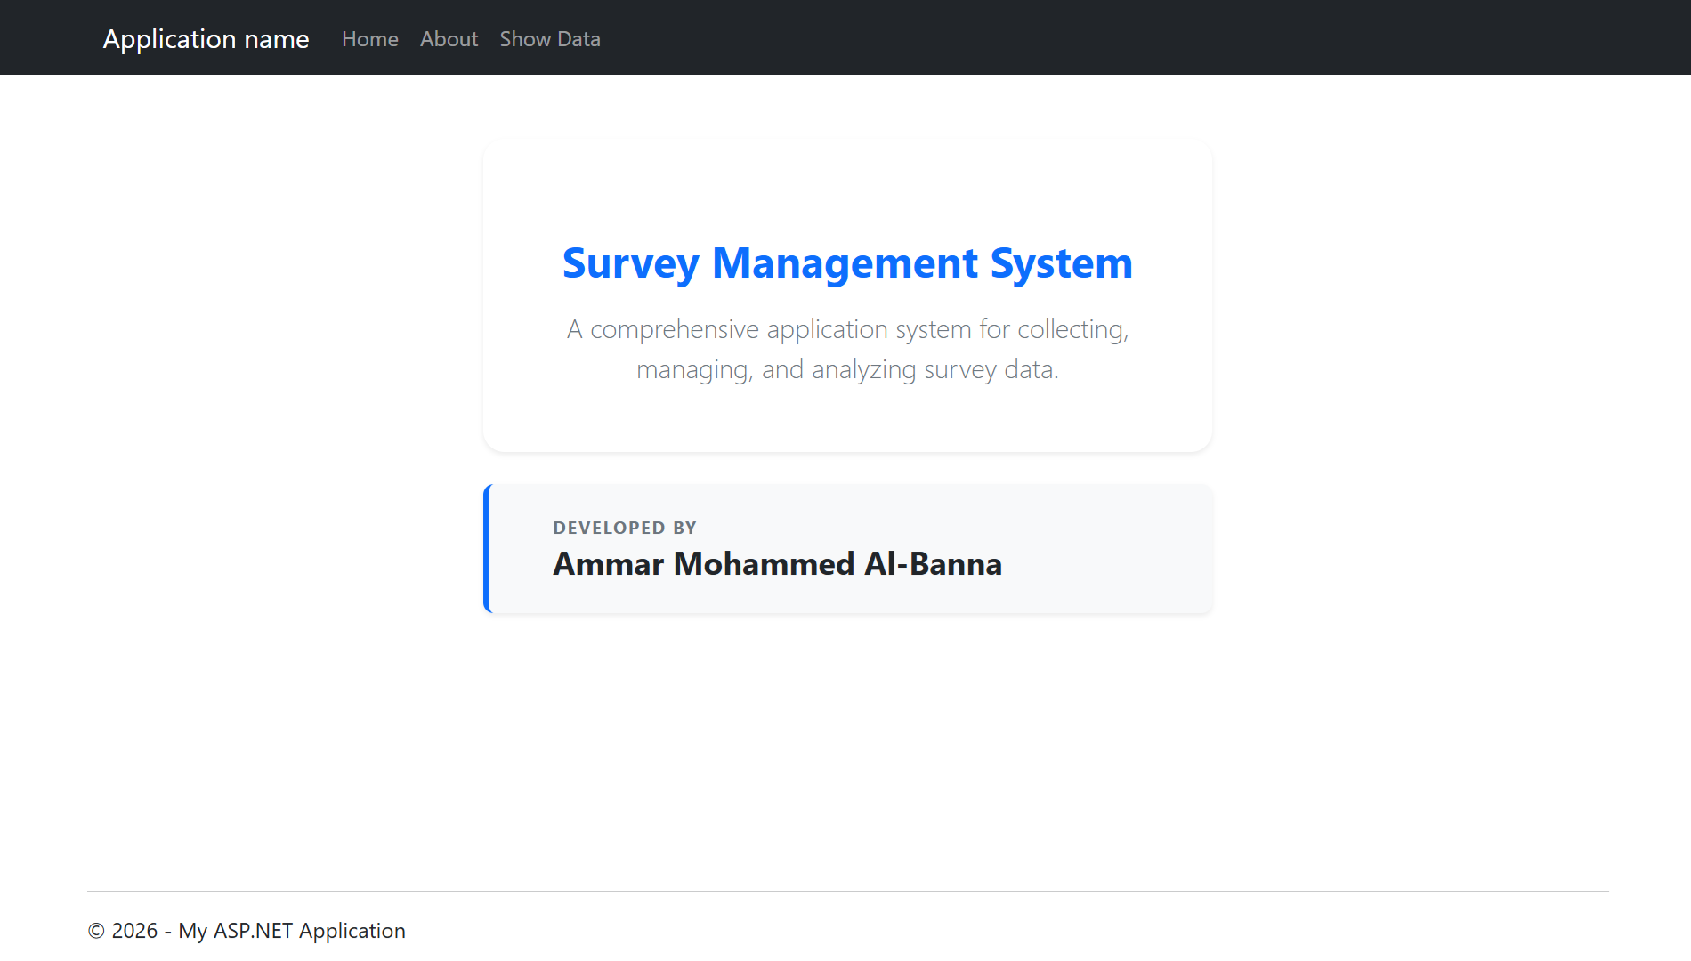The width and height of the screenshot is (1691, 961).
Task: Open the About navigation item
Action: 449,39
